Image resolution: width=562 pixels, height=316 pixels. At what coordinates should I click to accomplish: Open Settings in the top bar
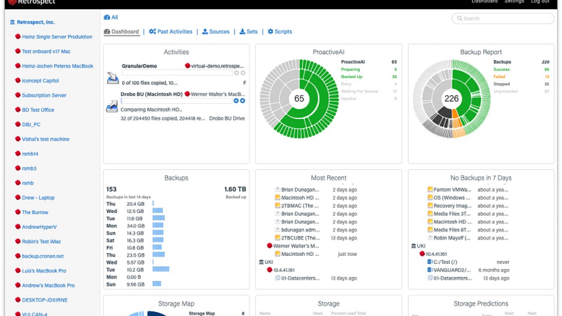pos(514,1)
